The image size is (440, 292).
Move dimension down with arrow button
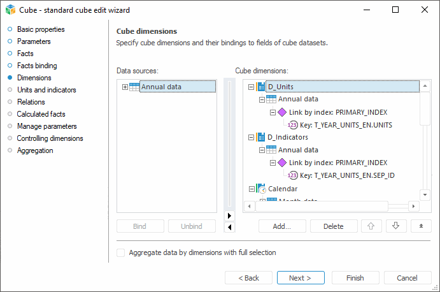click(x=395, y=226)
